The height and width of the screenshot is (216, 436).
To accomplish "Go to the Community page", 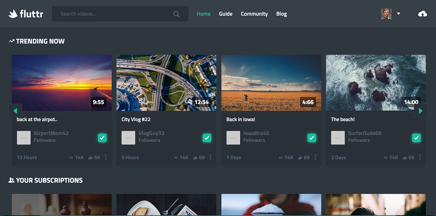I will (x=254, y=14).
